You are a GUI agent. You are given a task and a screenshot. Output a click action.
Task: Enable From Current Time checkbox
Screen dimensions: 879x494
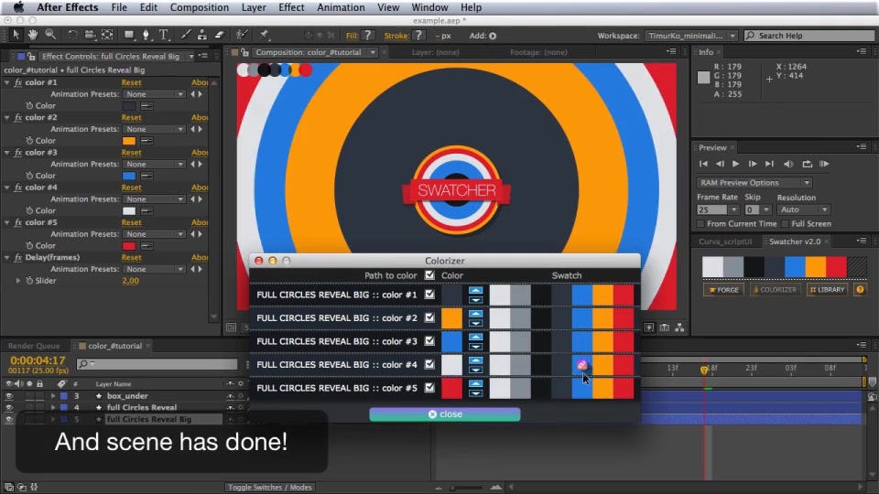[700, 223]
